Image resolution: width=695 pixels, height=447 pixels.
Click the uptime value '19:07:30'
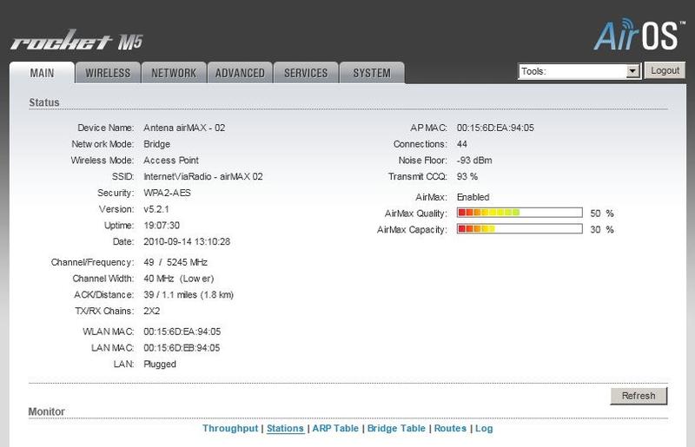tap(162, 225)
